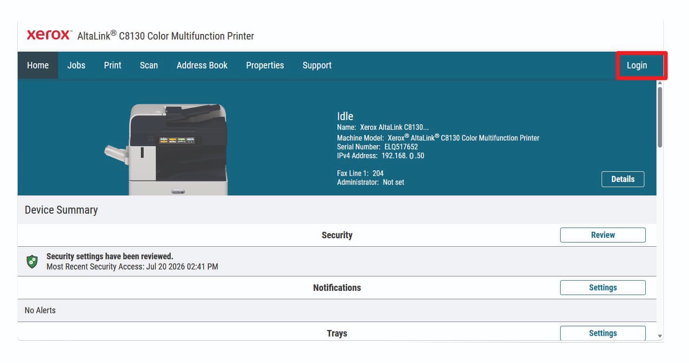
Task: Click the Name: Xerox AltaLink C8130... line
Action: click(x=383, y=127)
